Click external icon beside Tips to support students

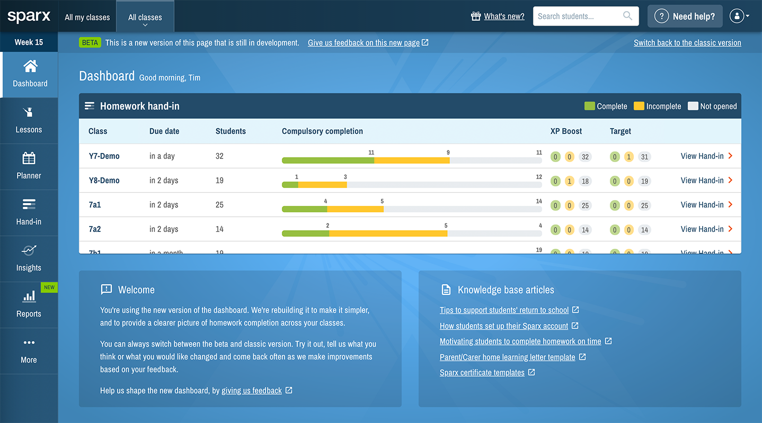tap(575, 310)
